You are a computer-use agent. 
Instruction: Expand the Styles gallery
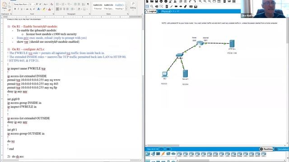126,9
